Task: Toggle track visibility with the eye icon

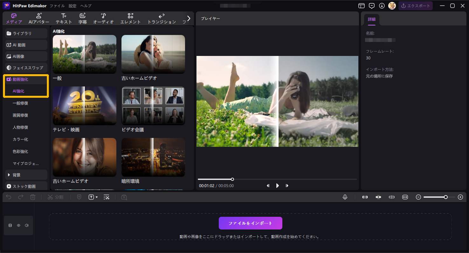Action: point(18,225)
